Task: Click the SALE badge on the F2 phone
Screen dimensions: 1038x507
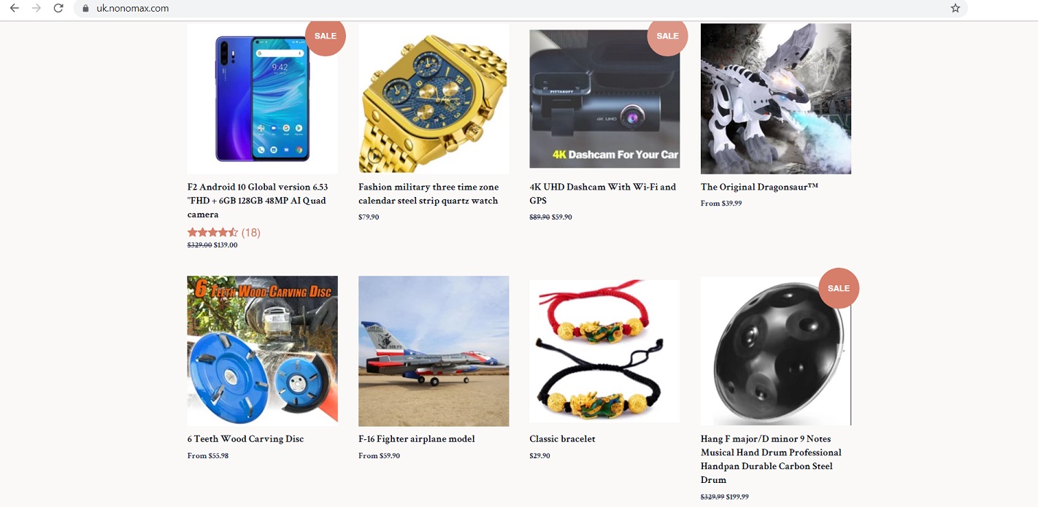Action: tap(325, 36)
